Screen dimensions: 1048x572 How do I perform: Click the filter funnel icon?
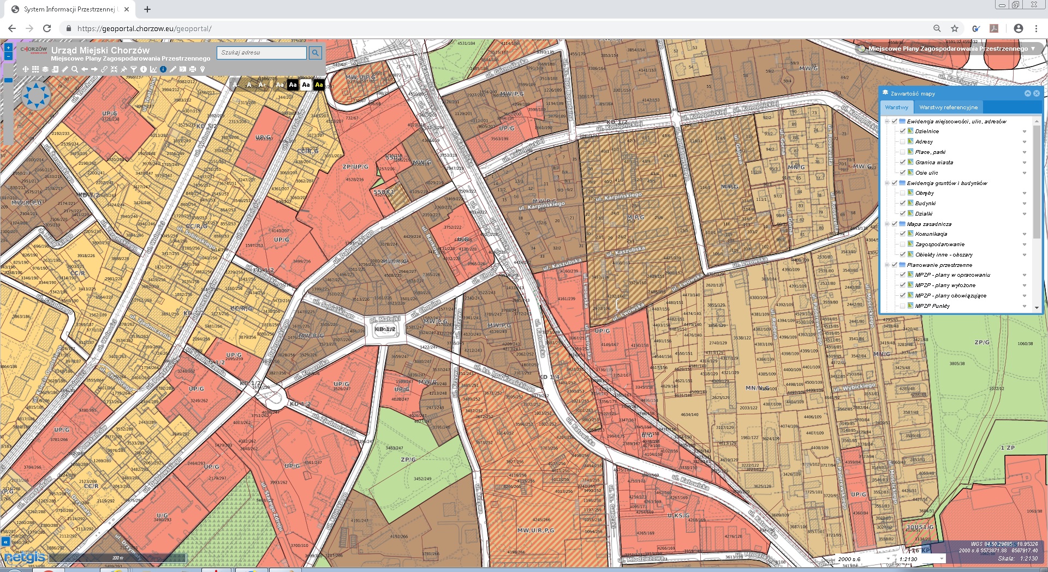[134, 69]
